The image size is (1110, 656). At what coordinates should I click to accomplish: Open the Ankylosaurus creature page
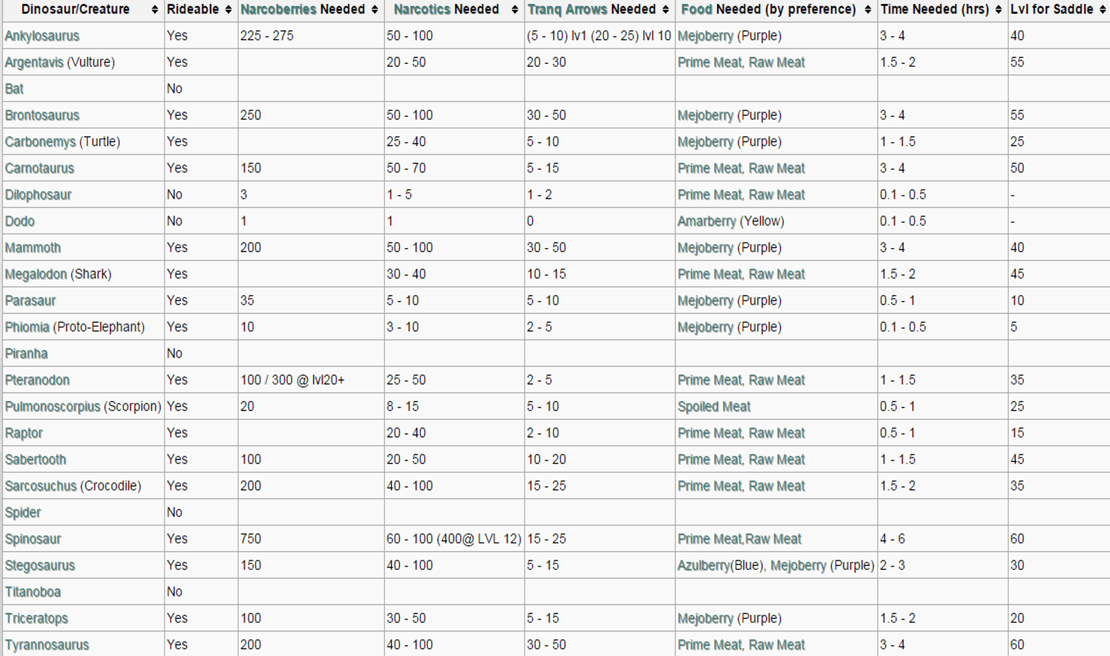pyautogui.click(x=42, y=36)
